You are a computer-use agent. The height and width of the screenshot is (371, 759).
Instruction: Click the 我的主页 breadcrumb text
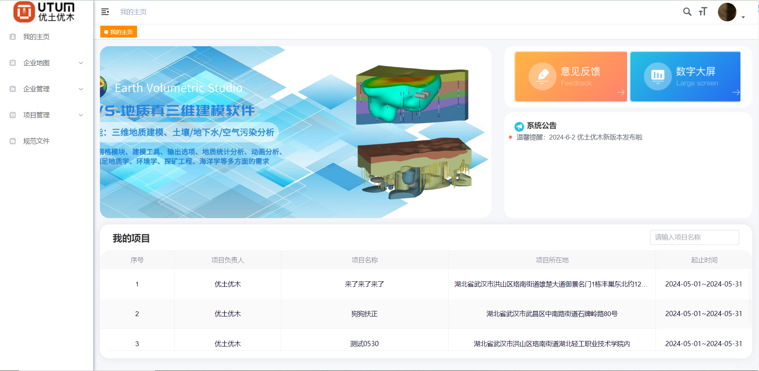[133, 12]
